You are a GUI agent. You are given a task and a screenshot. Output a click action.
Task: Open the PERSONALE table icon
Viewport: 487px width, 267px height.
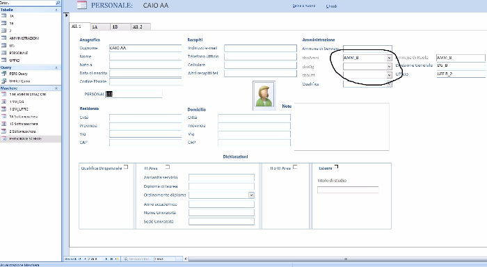tap(3, 52)
